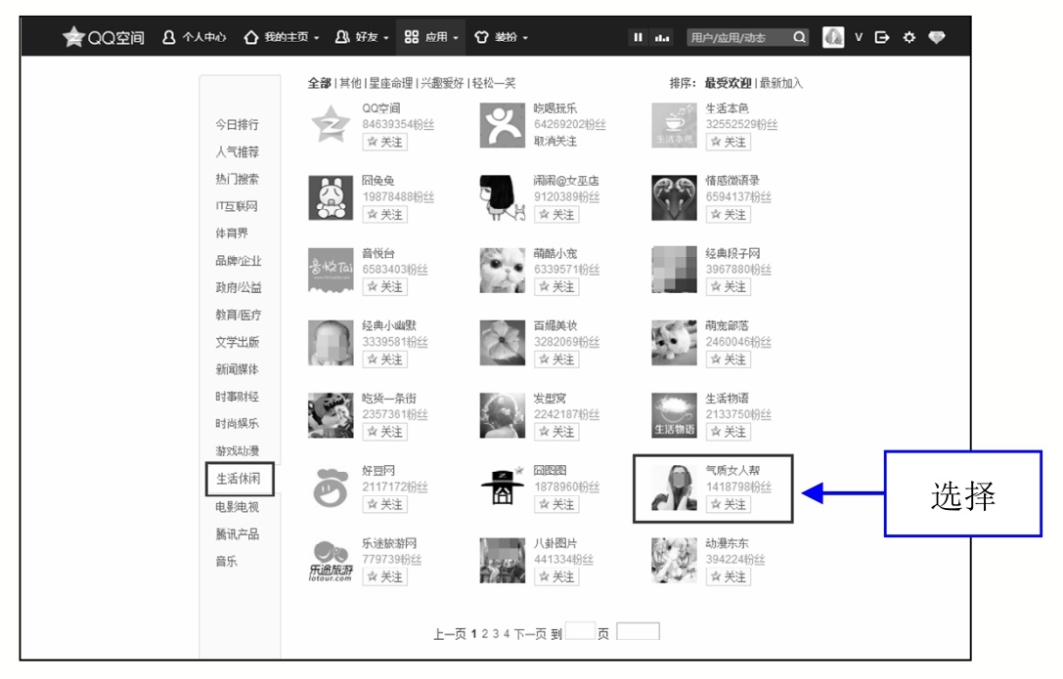Follow the 好豆网 account
The height and width of the screenshot is (679, 1063).
pos(385,504)
